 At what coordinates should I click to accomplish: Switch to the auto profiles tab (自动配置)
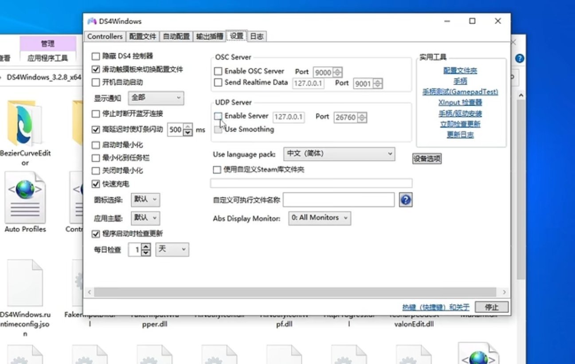pos(176,37)
